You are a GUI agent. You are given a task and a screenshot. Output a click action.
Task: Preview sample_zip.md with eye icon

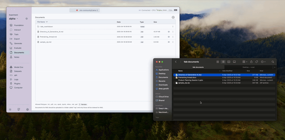[169, 42]
